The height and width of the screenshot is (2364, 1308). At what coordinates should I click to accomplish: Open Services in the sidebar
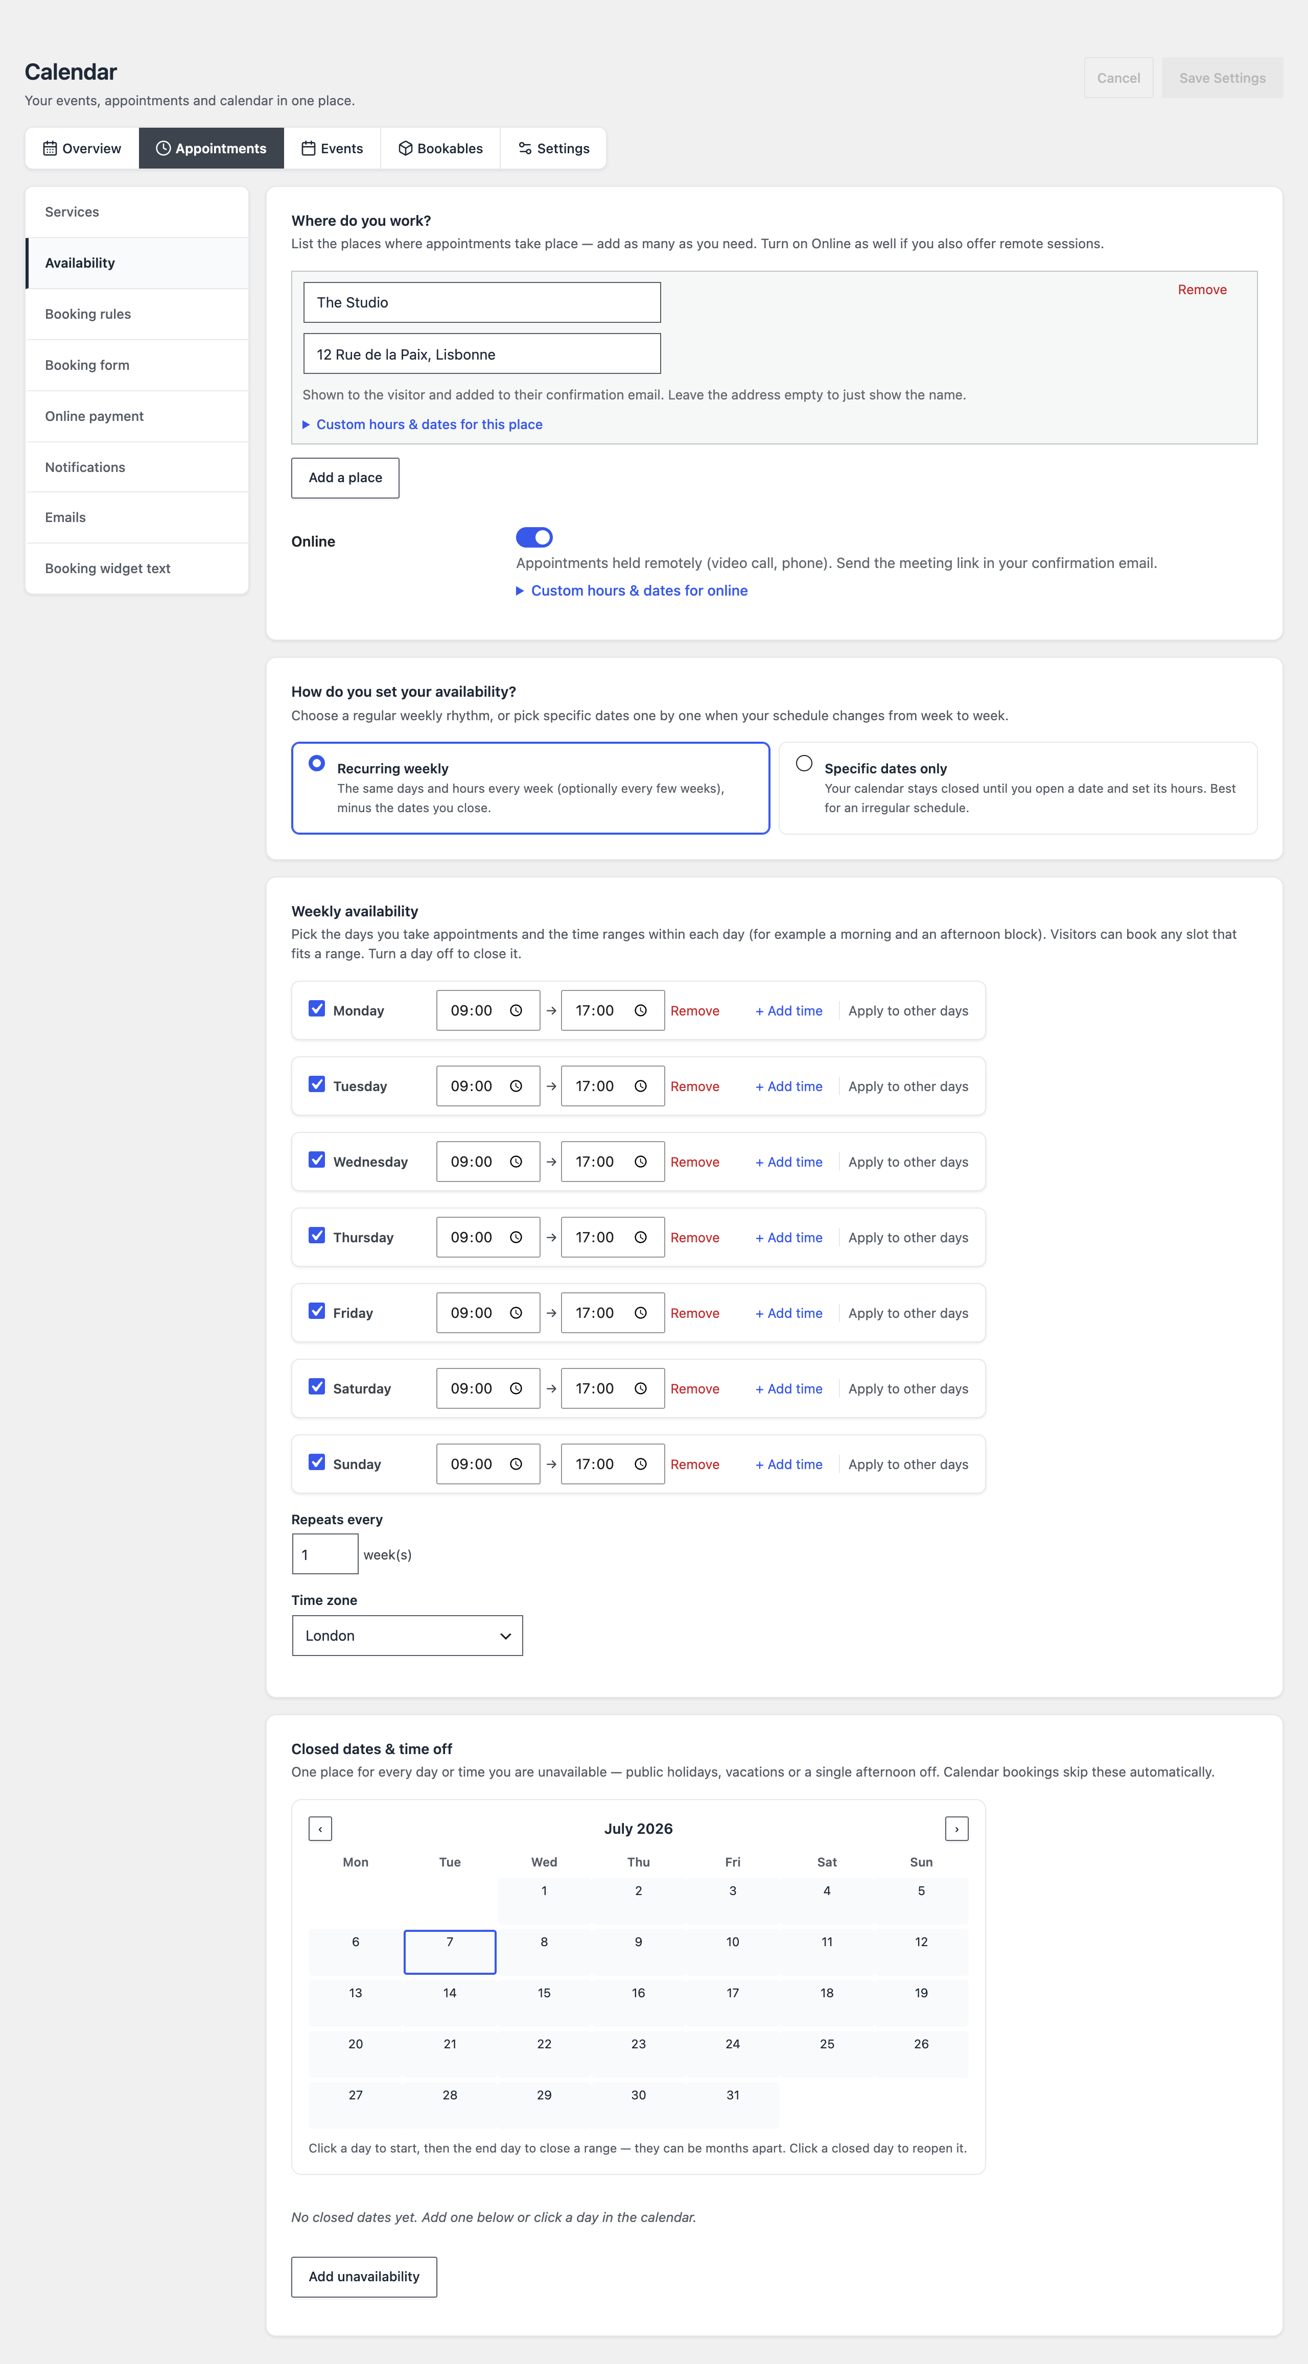tap(137, 212)
